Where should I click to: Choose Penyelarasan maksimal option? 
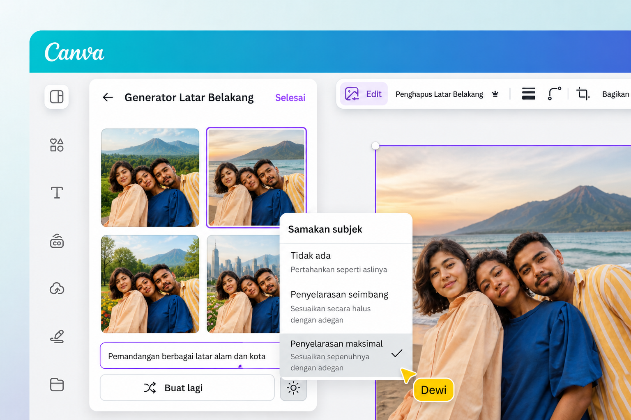click(x=346, y=355)
